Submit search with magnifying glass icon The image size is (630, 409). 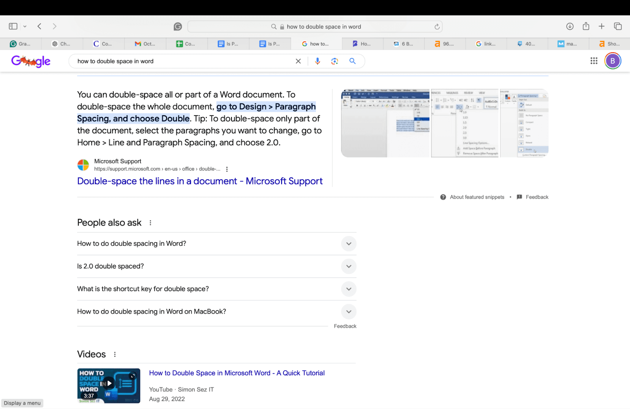tap(352, 61)
